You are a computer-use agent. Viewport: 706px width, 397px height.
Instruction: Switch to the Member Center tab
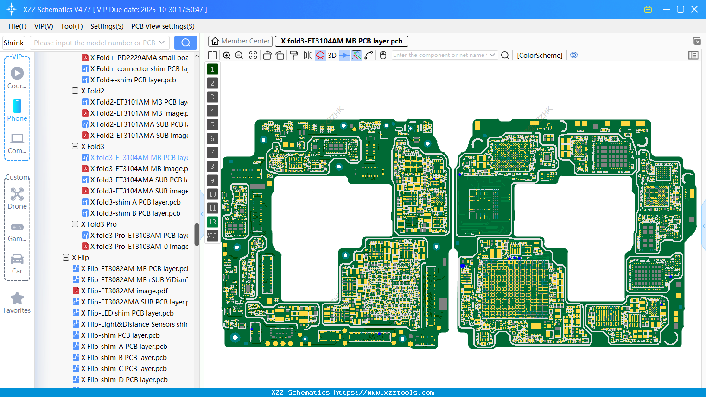[240, 41]
